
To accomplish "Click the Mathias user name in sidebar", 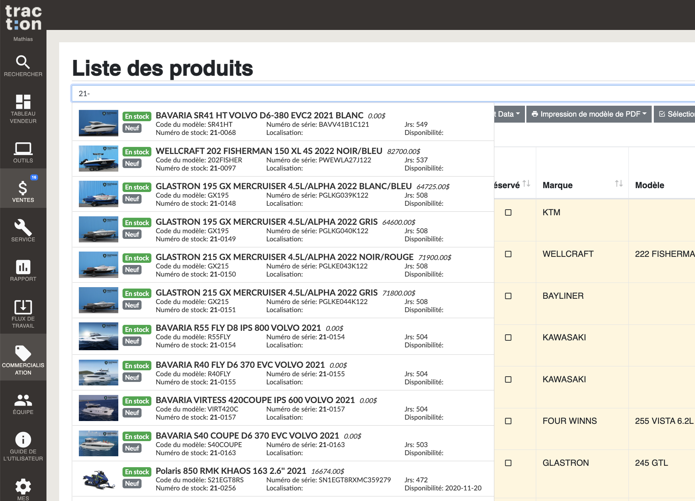I will pos(23,39).
